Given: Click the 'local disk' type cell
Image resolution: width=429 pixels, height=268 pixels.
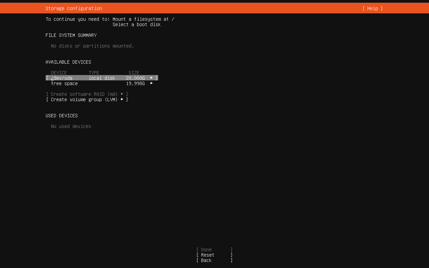Looking at the screenshot, I should [102, 78].
